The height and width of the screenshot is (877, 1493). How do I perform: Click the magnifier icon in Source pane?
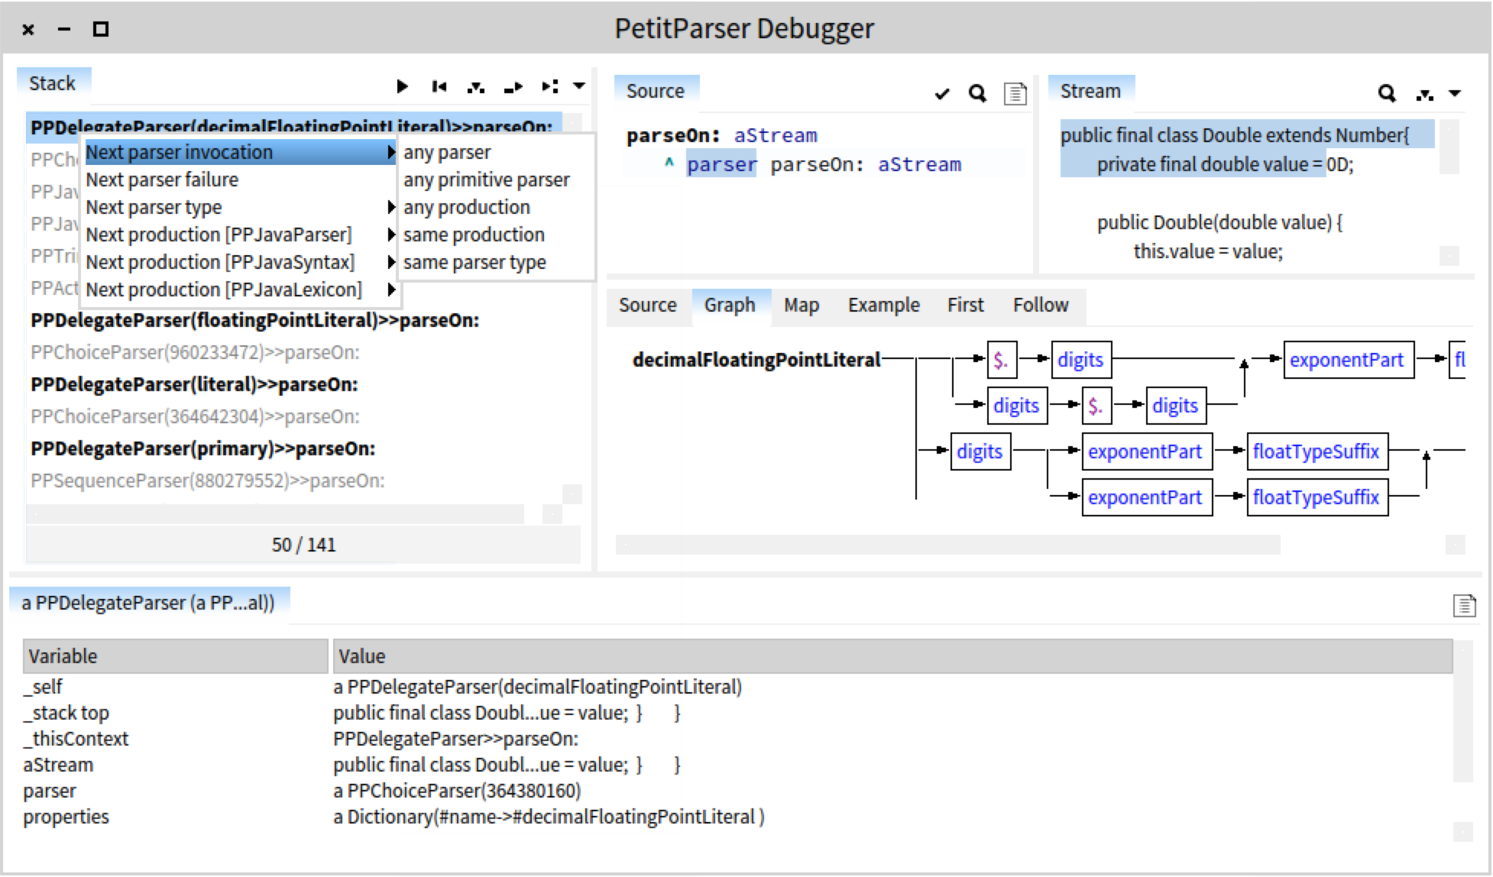[977, 93]
